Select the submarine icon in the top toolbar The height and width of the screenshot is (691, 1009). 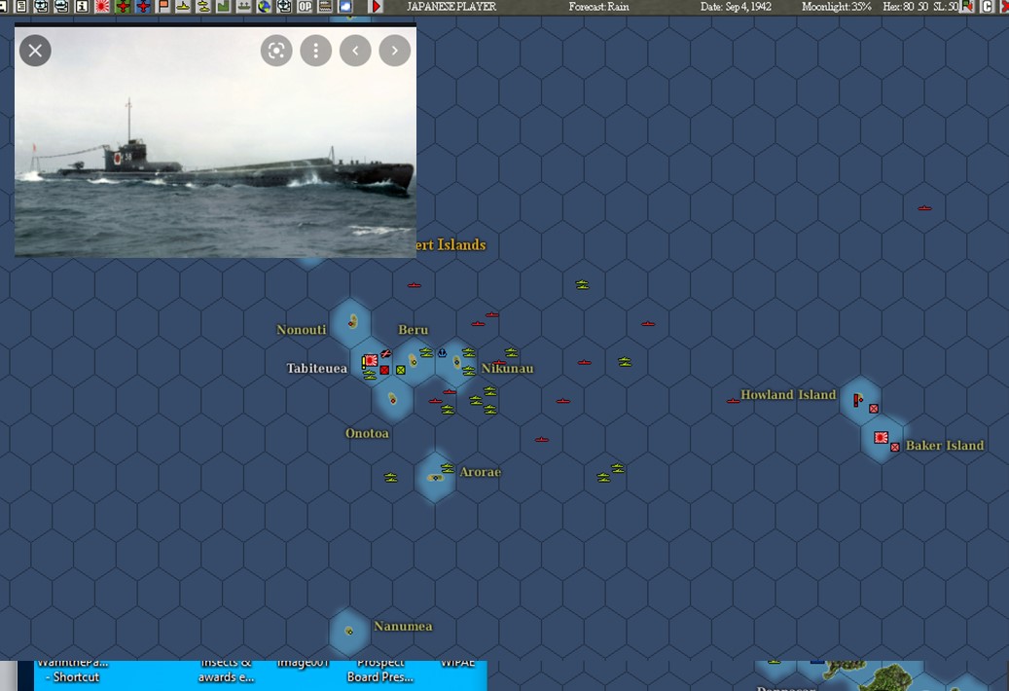[x=183, y=8]
